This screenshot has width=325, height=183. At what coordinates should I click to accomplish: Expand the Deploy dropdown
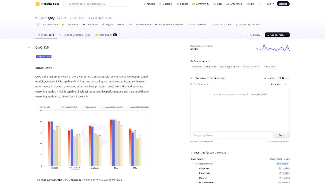pyautogui.click(x=256, y=35)
